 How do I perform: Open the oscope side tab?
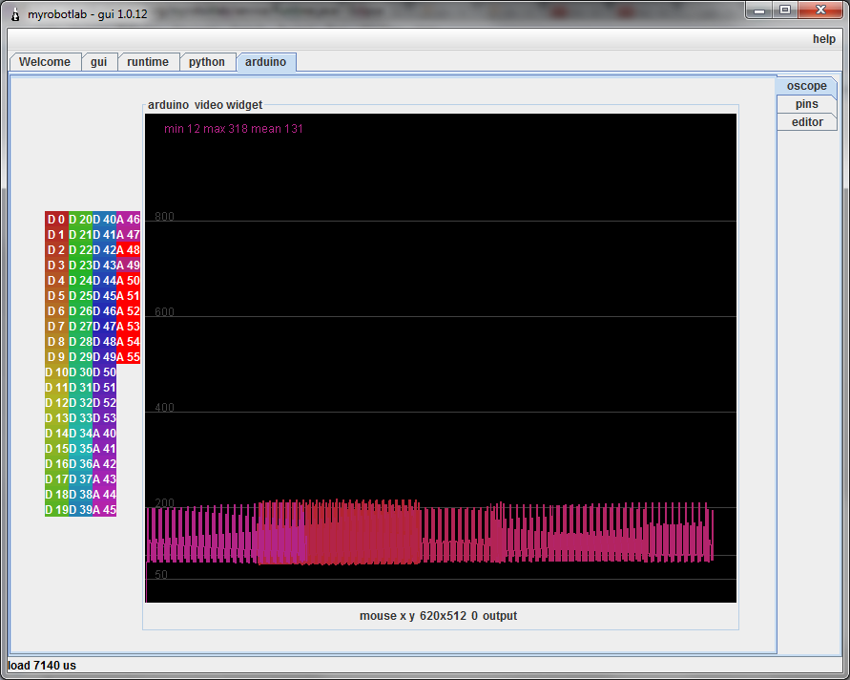click(807, 86)
